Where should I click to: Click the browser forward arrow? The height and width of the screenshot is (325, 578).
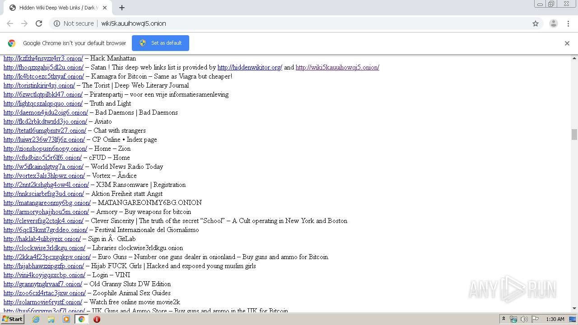24,23
